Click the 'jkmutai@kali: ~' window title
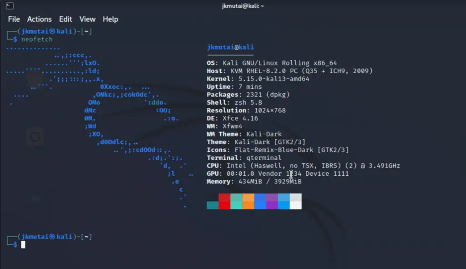 coord(243,6)
